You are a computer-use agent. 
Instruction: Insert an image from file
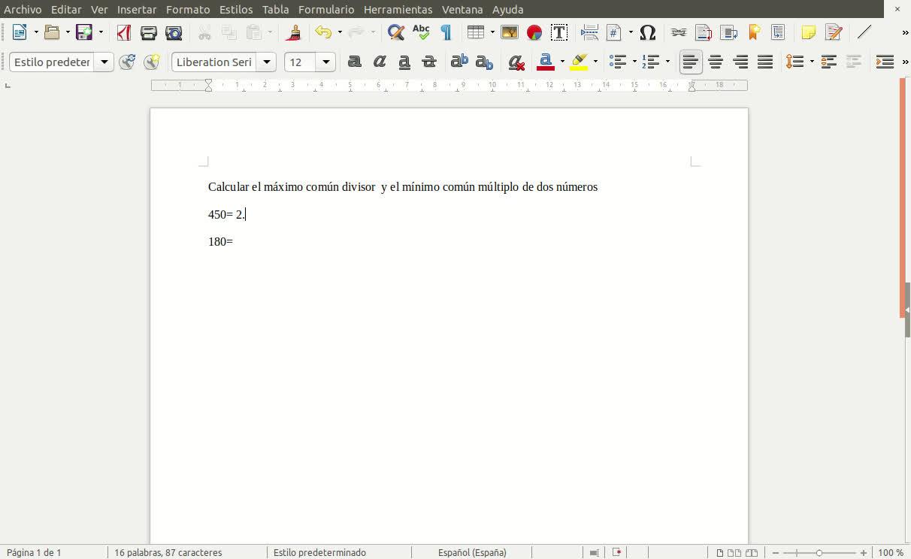tap(509, 32)
